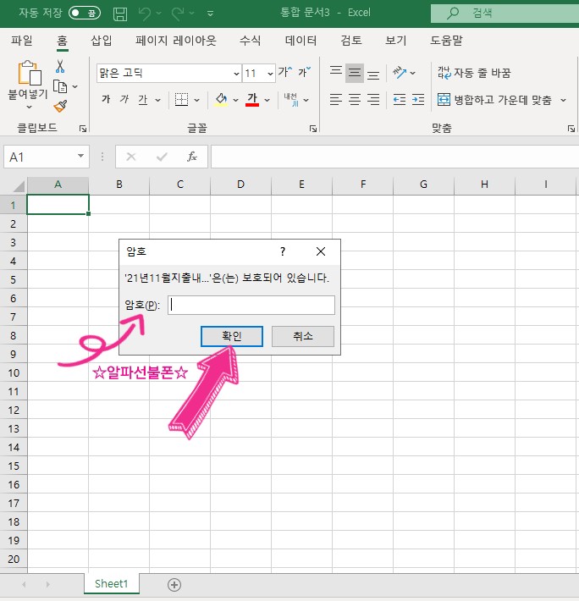Open the fill color dropdown arrow
This screenshot has width=579, height=601.
coord(235,100)
